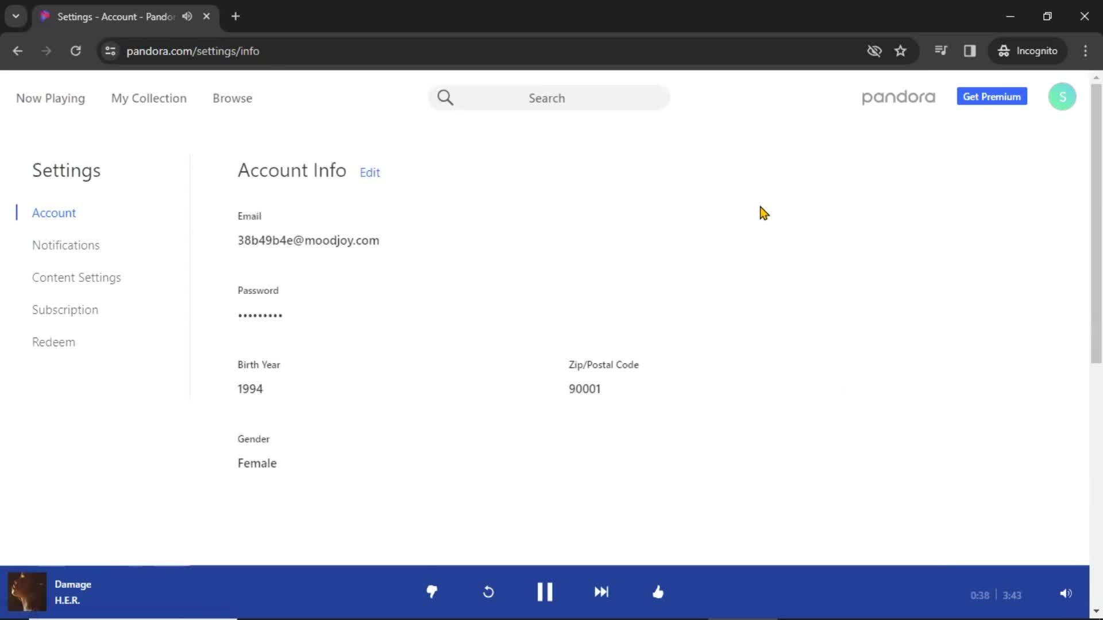Viewport: 1103px width, 620px height.
Task: Seek on the song progress bar
Action: point(545,618)
